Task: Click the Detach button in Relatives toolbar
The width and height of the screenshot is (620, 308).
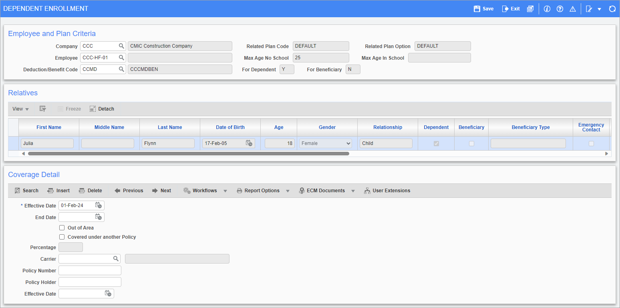Action: [102, 109]
